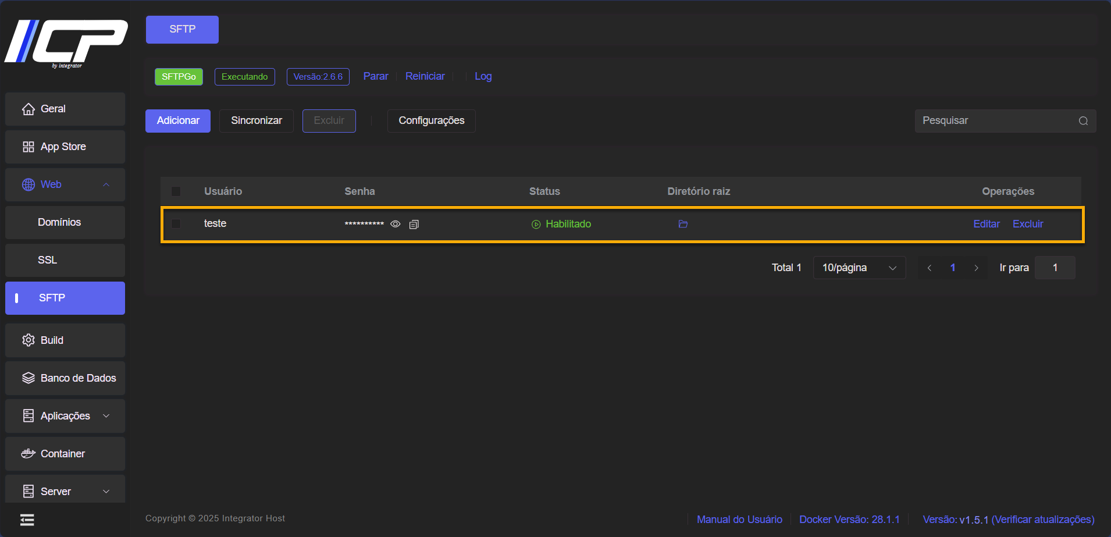Open the 10/página page size dropdown
1111x537 pixels.
(859, 268)
